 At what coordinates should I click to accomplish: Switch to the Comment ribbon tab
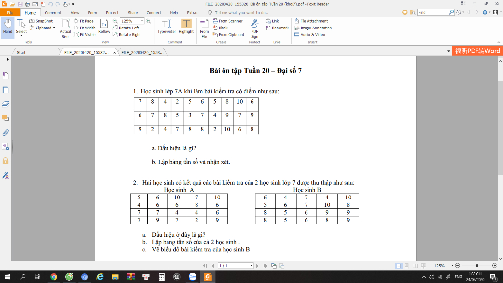tap(53, 13)
